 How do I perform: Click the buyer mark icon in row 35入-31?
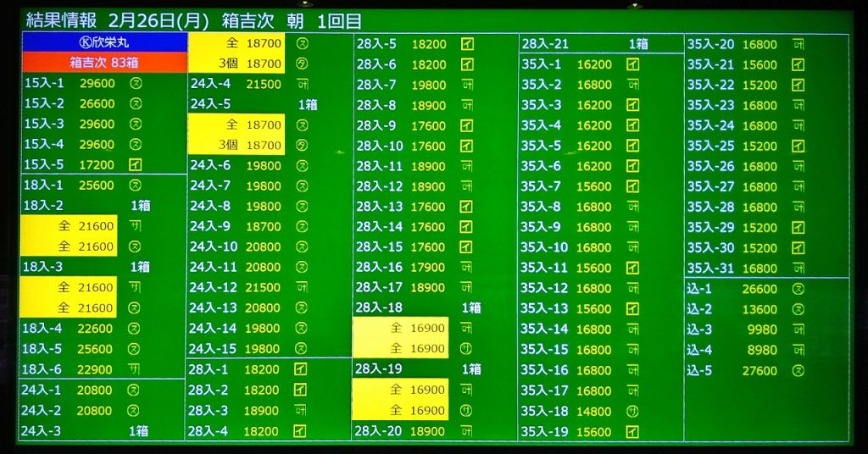click(x=797, y=269)
